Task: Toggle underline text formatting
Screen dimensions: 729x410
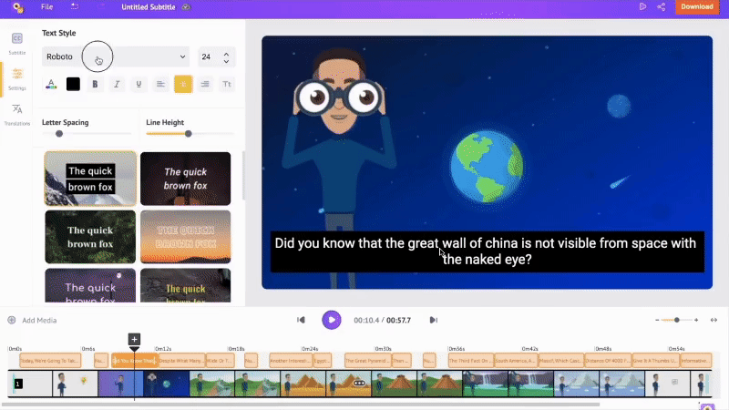Action: pyautogui.click(x=139, y=84)
